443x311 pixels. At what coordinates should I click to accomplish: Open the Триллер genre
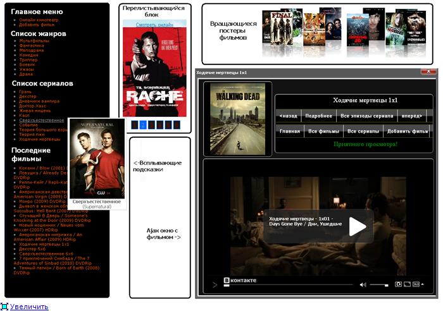tap(28, 60)
